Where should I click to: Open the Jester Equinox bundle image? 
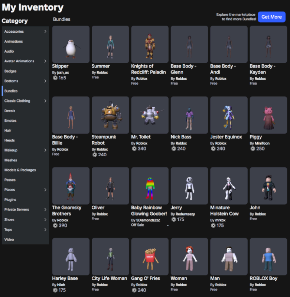229,115
